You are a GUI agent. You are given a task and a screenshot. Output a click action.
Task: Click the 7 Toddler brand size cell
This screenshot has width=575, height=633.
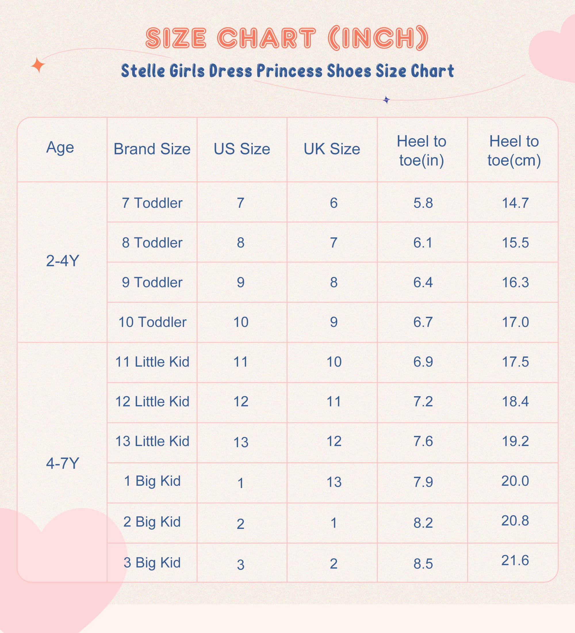pyautogui.click(x=152, y=203)
